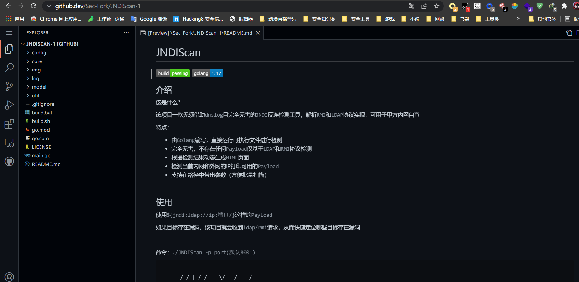
Task: Open the 应用 apps bookmark
Action: (15, 19)
